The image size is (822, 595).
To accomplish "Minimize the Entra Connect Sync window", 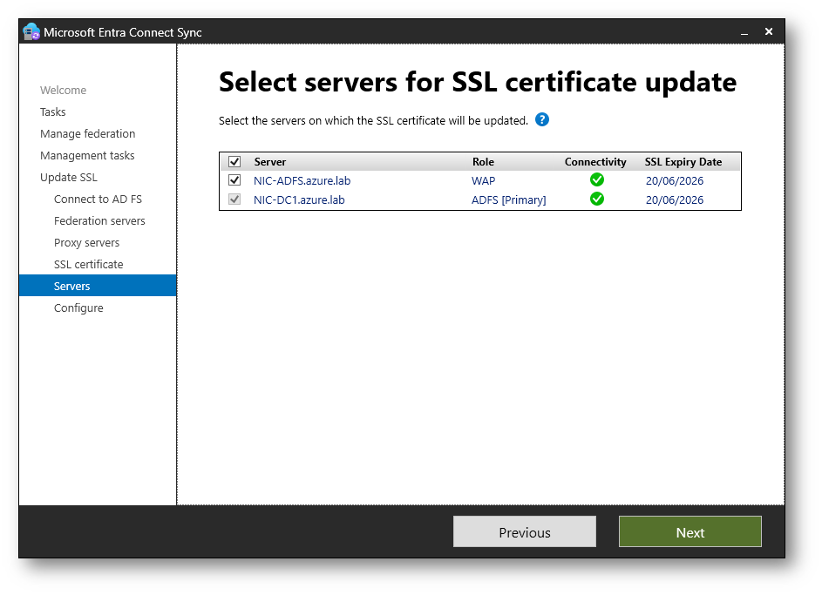I will tap(744, 32).
